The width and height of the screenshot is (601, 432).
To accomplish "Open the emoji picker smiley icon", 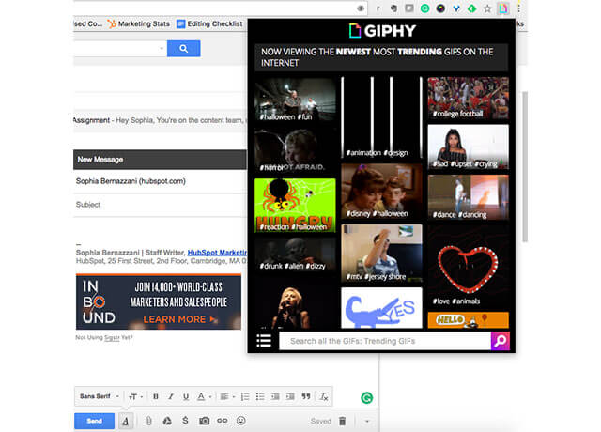I will point(241,421).
